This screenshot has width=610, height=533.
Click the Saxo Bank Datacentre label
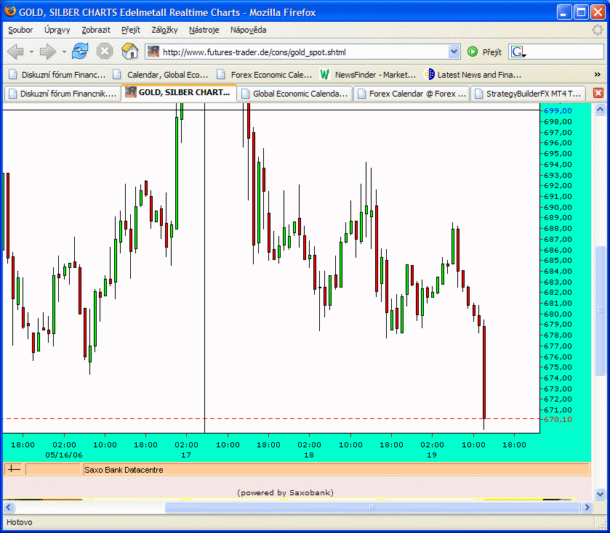pos(124,470)
